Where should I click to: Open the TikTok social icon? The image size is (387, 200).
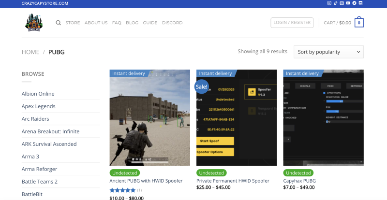(335, 3)
